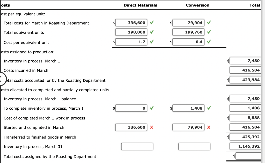Click checkmark next to 198,000 equivalent units

click(x=151, y=32)
